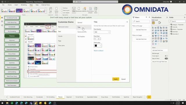Choose the Q&A speech-bubble visual
The width and height of the screenshot is (186, 105).
(x=158, y=41)
